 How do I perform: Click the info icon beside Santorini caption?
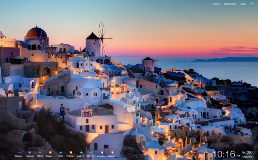point(37,93)
